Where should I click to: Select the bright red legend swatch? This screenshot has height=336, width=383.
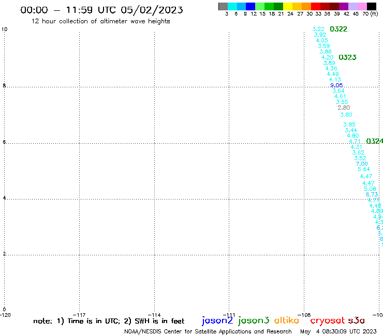click(316, 6)
